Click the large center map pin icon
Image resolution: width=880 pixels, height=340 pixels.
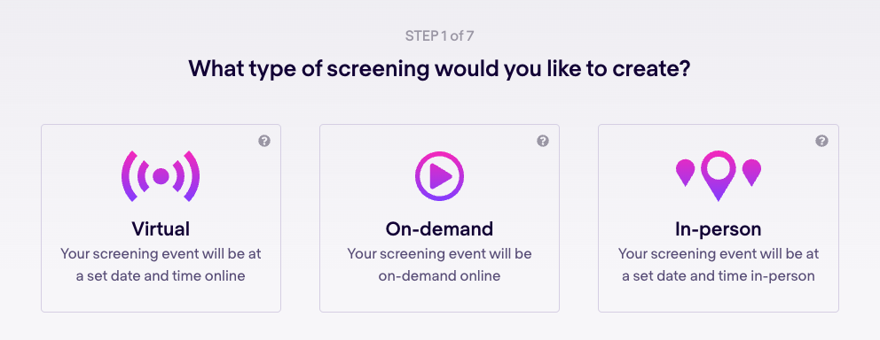click(x=719, y=175)
